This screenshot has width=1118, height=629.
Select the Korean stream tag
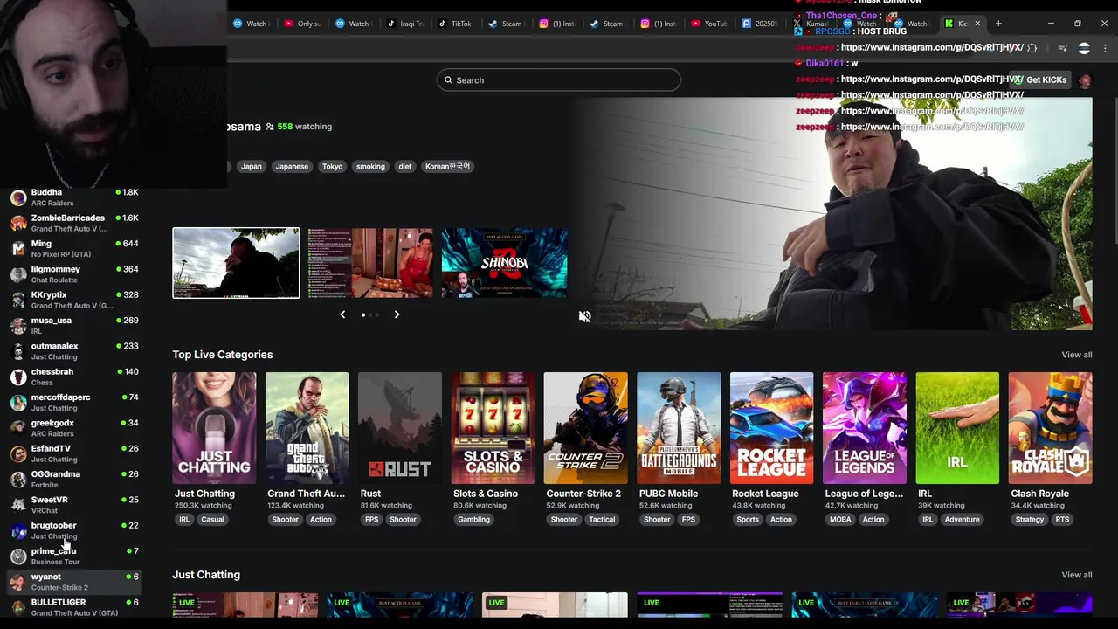(447, 166)
